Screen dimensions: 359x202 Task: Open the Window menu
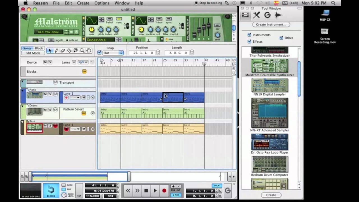(122, 3)
